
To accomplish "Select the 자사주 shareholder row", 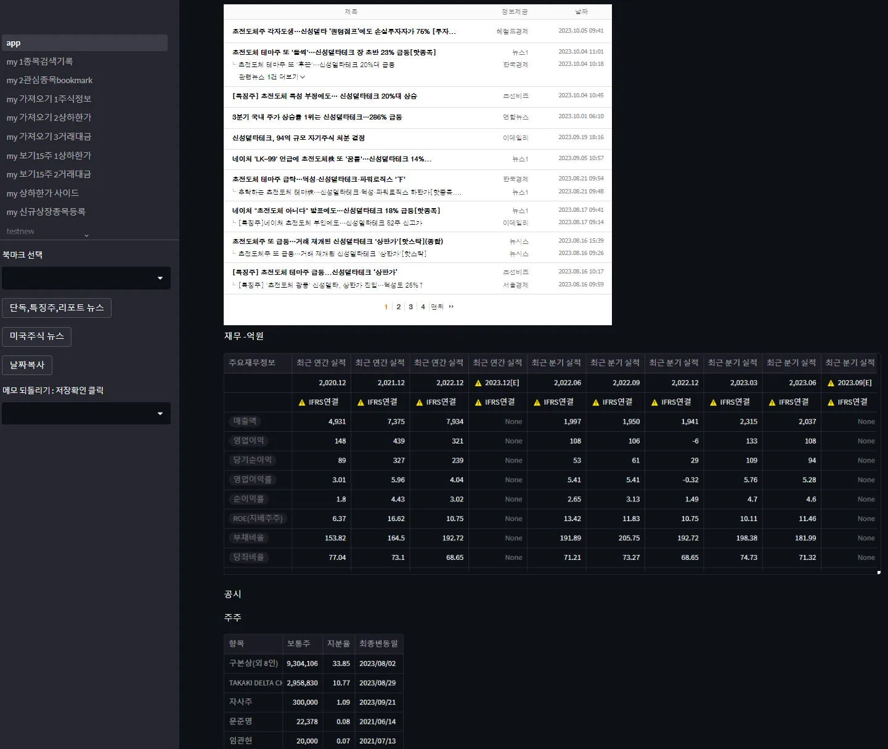I will 313,702.
